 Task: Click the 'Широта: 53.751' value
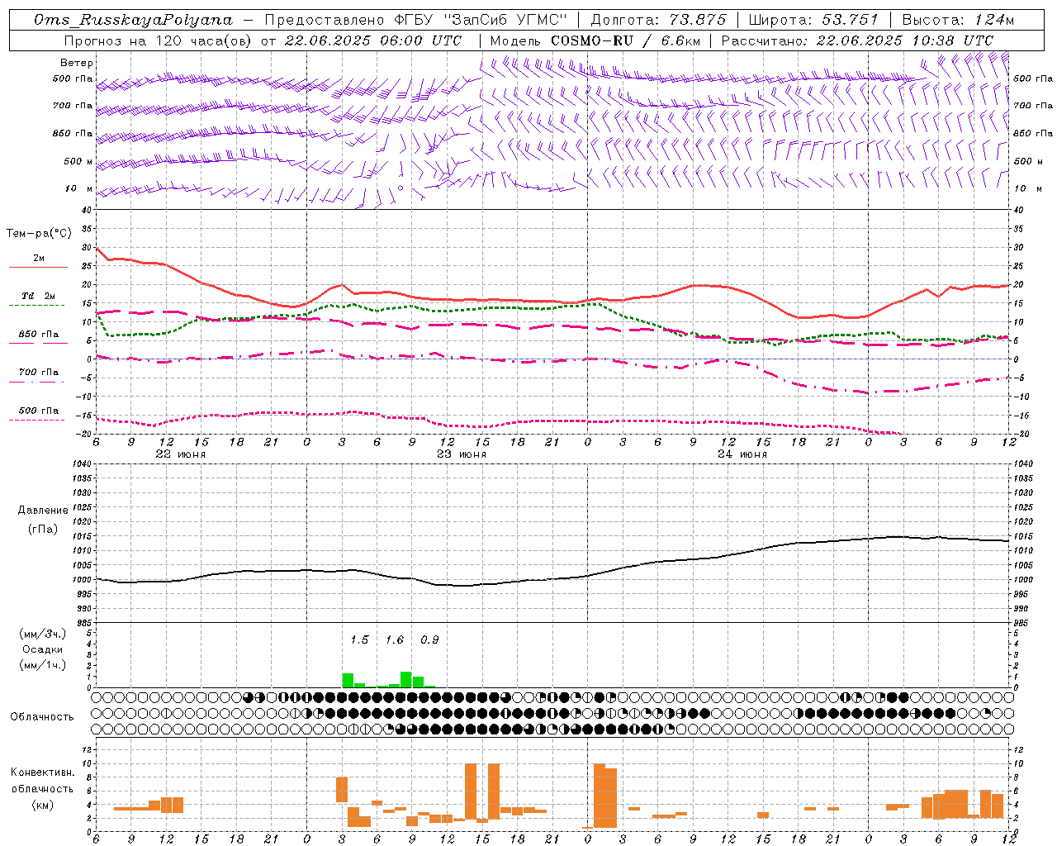pos(813,20)
